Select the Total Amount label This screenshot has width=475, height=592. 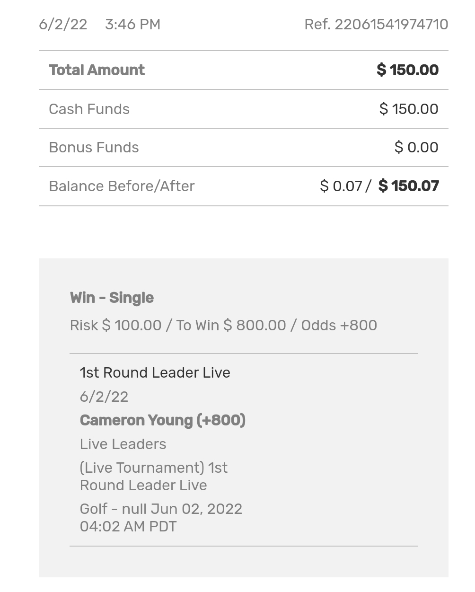click(x=97, y=70)
